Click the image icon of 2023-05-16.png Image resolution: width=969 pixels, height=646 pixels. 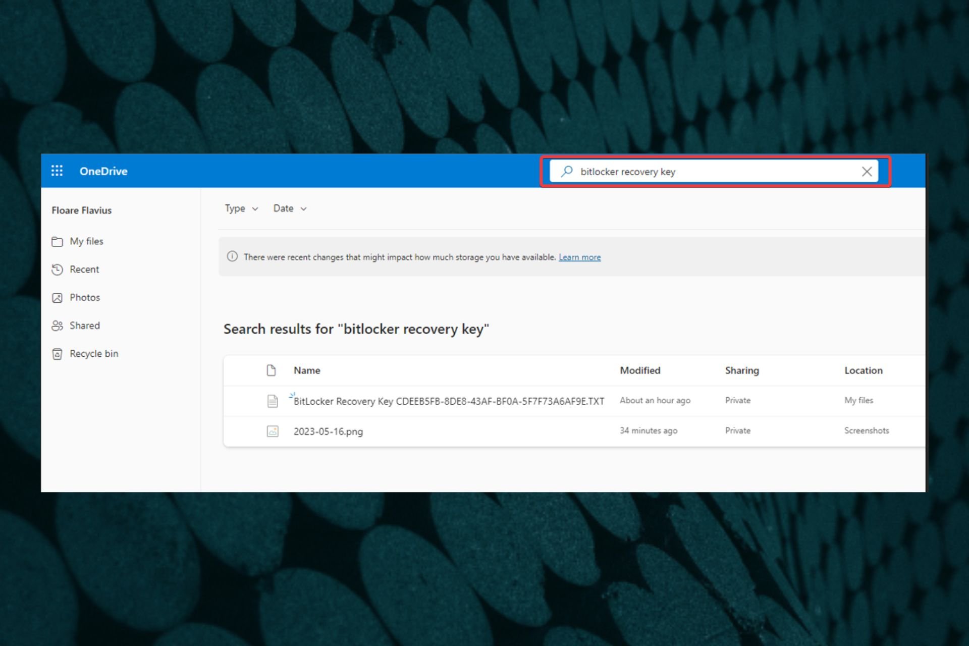273,432
